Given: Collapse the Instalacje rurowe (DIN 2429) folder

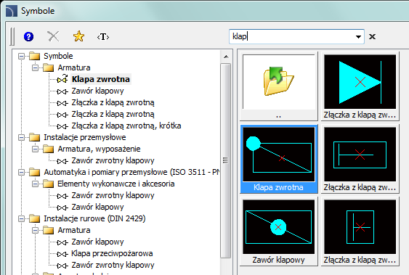Looking at the screenshot, I should (x=21, y=218).
